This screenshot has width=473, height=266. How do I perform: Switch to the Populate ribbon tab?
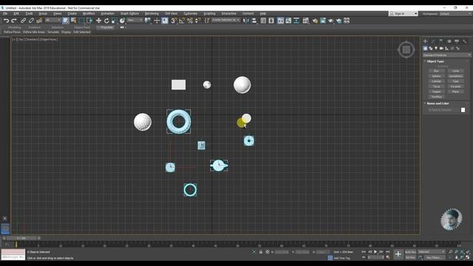tap(106, 27)
